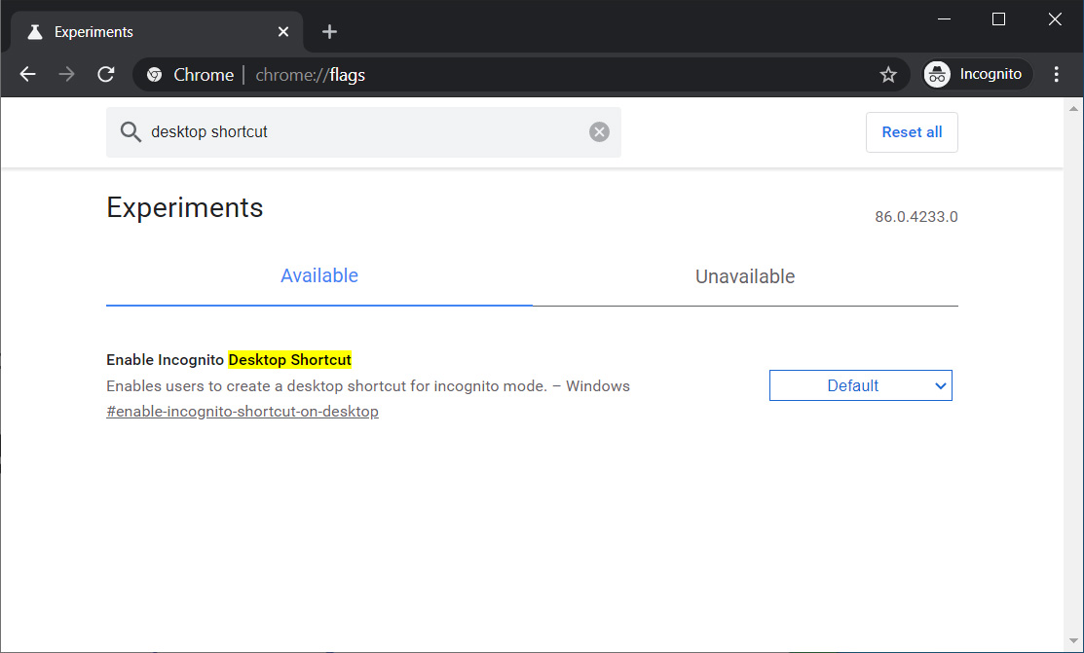Click the search magnifier icon
Viewport: 1084px width, 653px height.
tap(131, 132)
